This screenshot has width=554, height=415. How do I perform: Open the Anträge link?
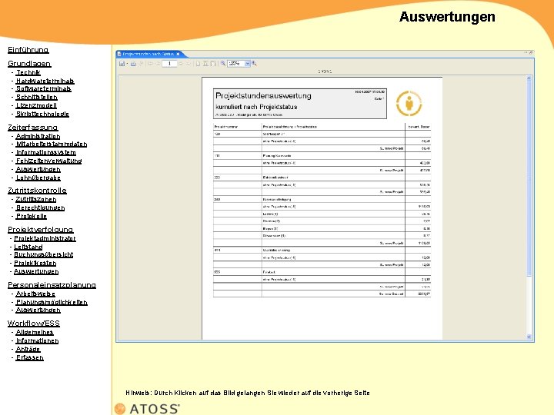[x=28, y=349]
